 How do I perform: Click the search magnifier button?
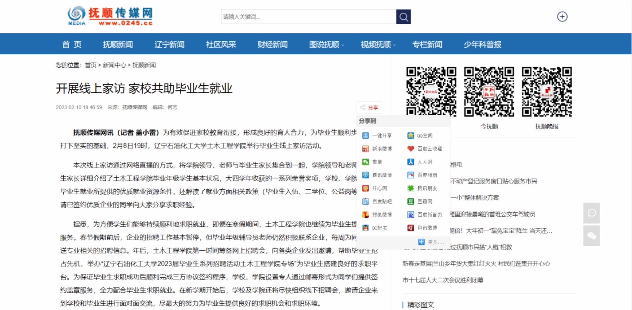pyautogui.click(x=403, y=17)
